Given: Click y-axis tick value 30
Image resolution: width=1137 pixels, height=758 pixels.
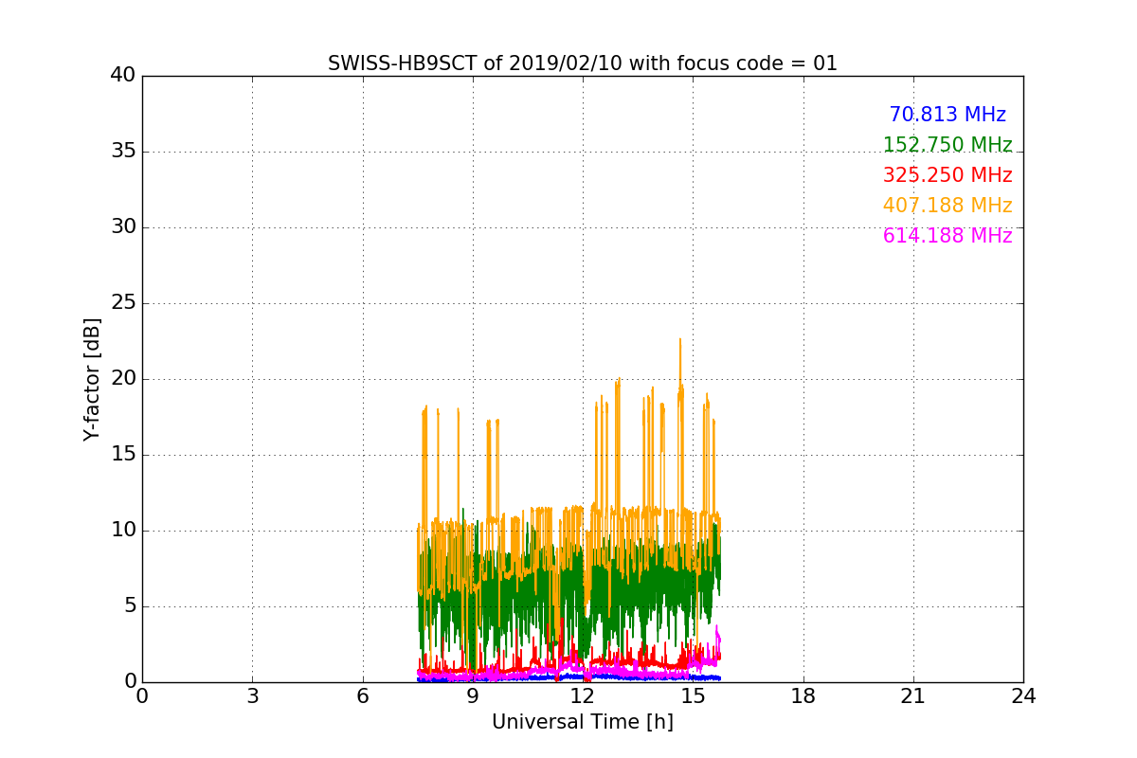Looking at the screenshot, I should (x=123, y=227).
